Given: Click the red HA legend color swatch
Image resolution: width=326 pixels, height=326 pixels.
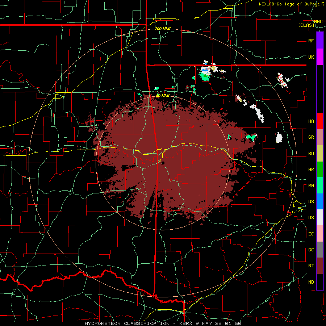Looking at the screenshot, I should [x=320, y=121].
